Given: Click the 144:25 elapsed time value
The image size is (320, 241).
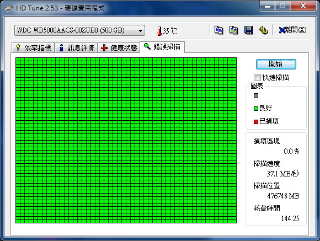Looking at the screenshot, I should pyautogui.click(x=290, y=218).
